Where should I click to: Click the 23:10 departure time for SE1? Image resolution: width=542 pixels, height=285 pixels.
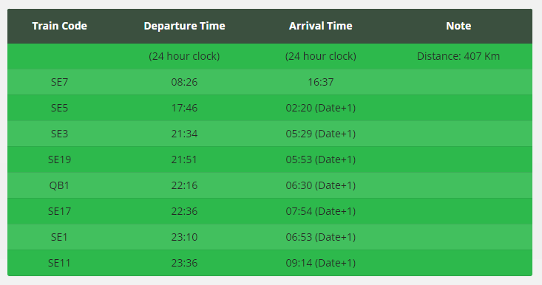click(x=184, y=237)
